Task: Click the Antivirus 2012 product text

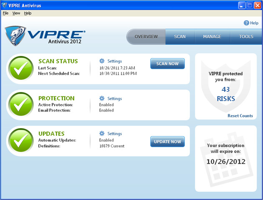Action: click(65, 41)
